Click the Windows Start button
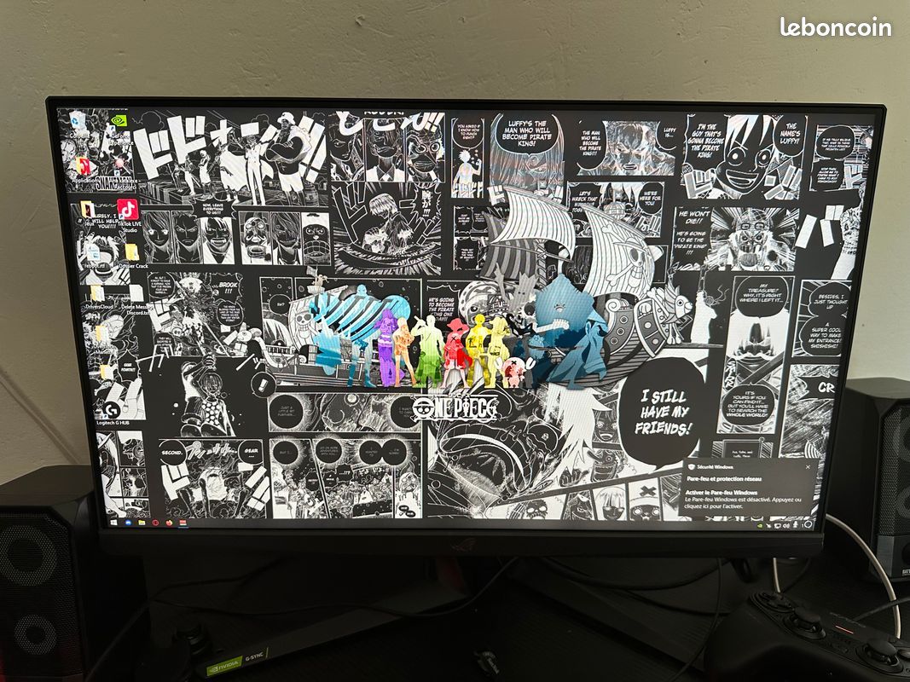 [113, 523]
